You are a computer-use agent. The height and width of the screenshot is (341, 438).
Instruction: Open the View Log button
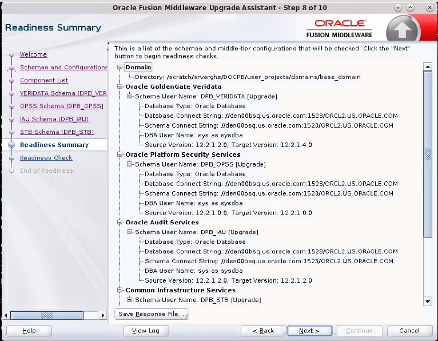tap(146, 331)
